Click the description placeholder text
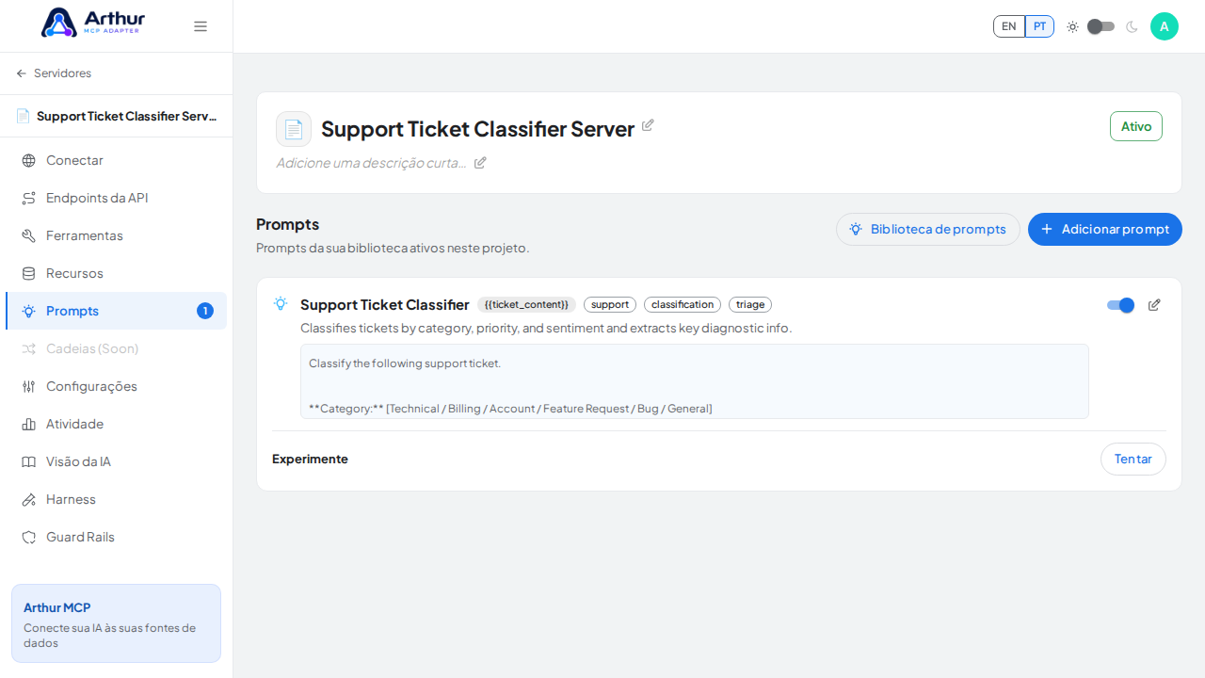Image resolution: width=1205 pixels, height=678 pixels. 371,163
